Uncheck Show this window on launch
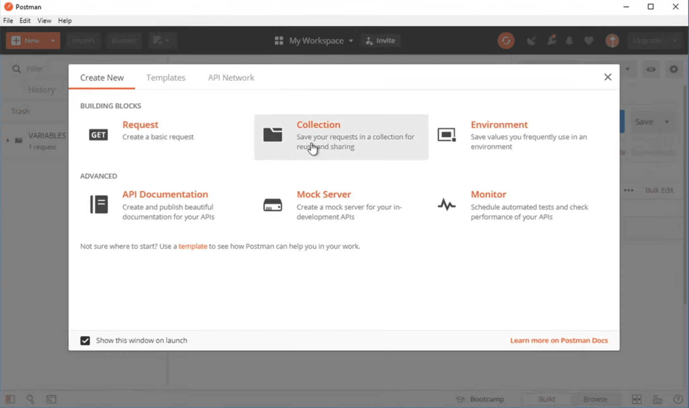 pos(85,341)
